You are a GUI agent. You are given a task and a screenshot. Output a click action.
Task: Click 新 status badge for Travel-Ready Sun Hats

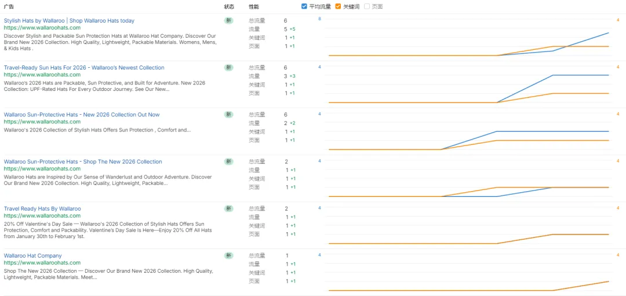(x=229, y=67)
